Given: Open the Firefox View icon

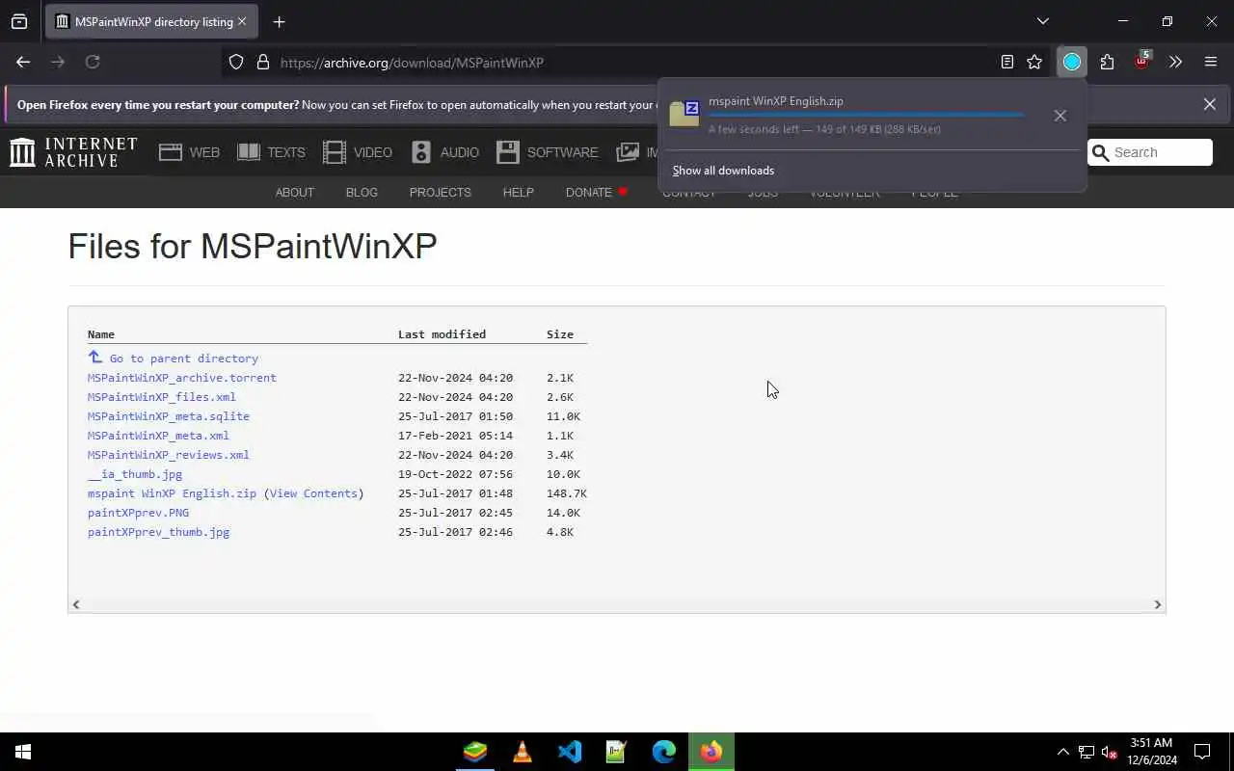Looking at the screenshot, I should [x=19, y=21].
